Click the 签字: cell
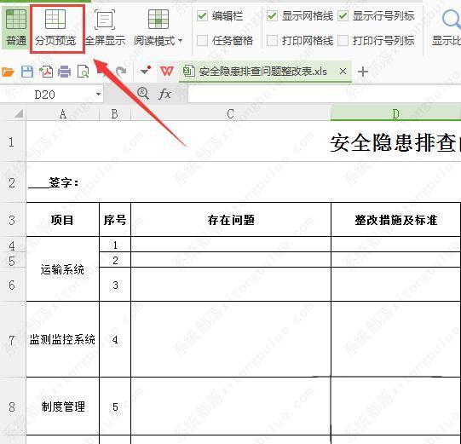This screenshot has width=461, height=444. pyautogui.click(x=64, y=182)
